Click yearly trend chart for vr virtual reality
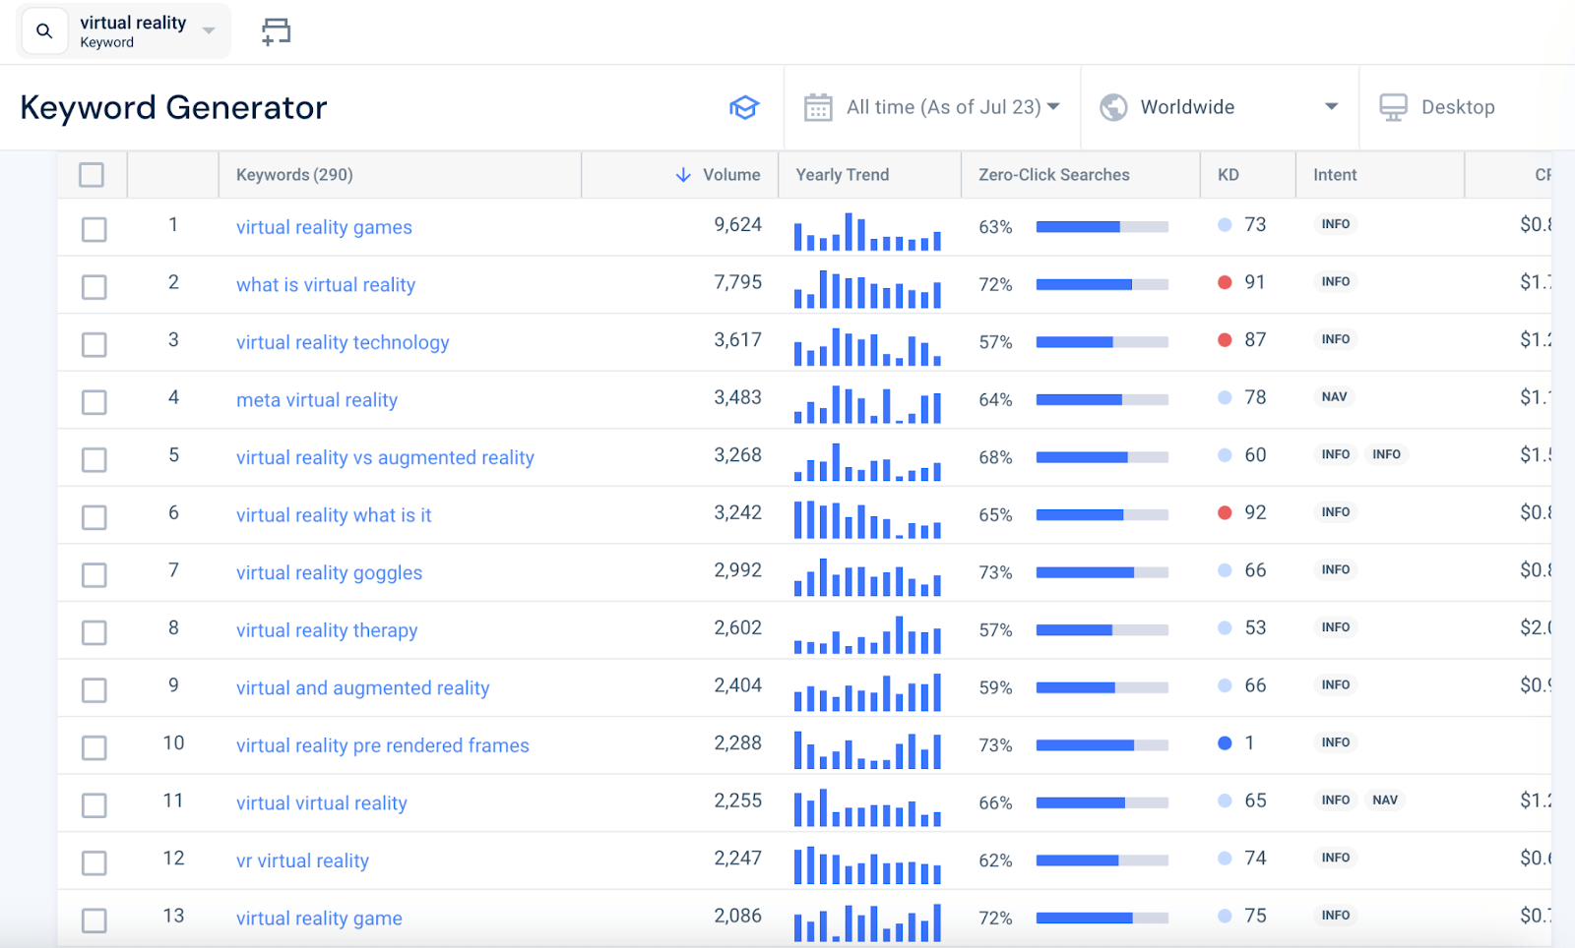The height and width of the screenshot is (948, 1575). (867, 864)
